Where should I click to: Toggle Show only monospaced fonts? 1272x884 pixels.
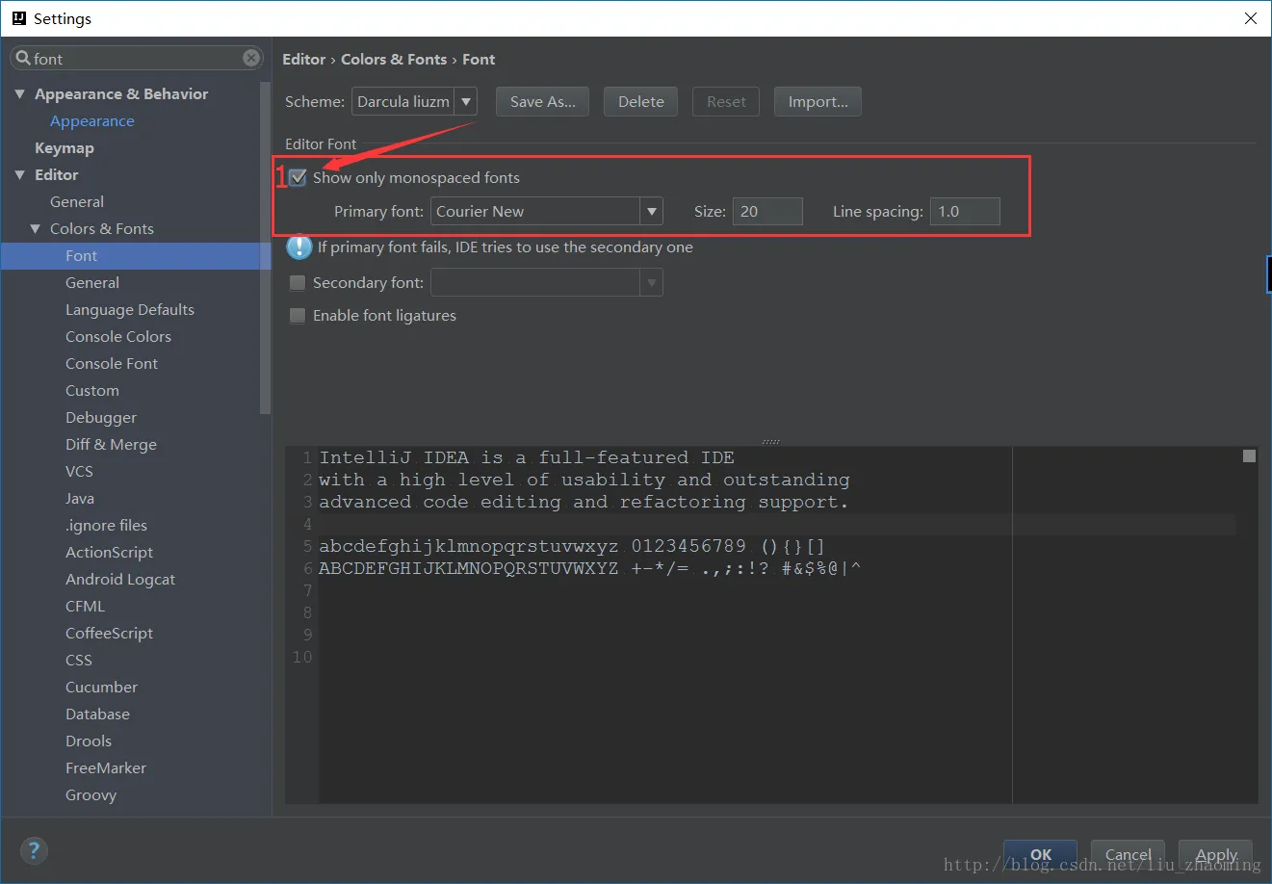tap(298, 177)
